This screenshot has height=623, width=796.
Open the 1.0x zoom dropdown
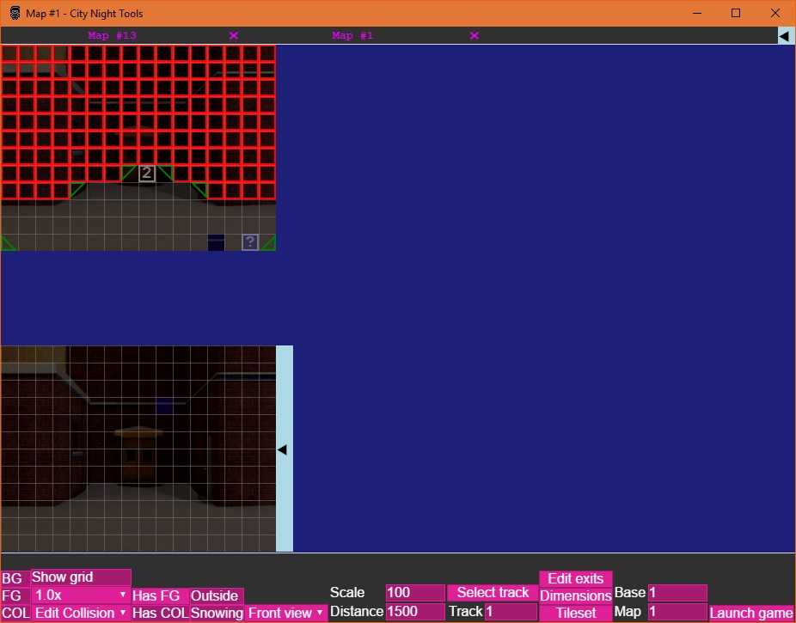(x=81, y=595)
